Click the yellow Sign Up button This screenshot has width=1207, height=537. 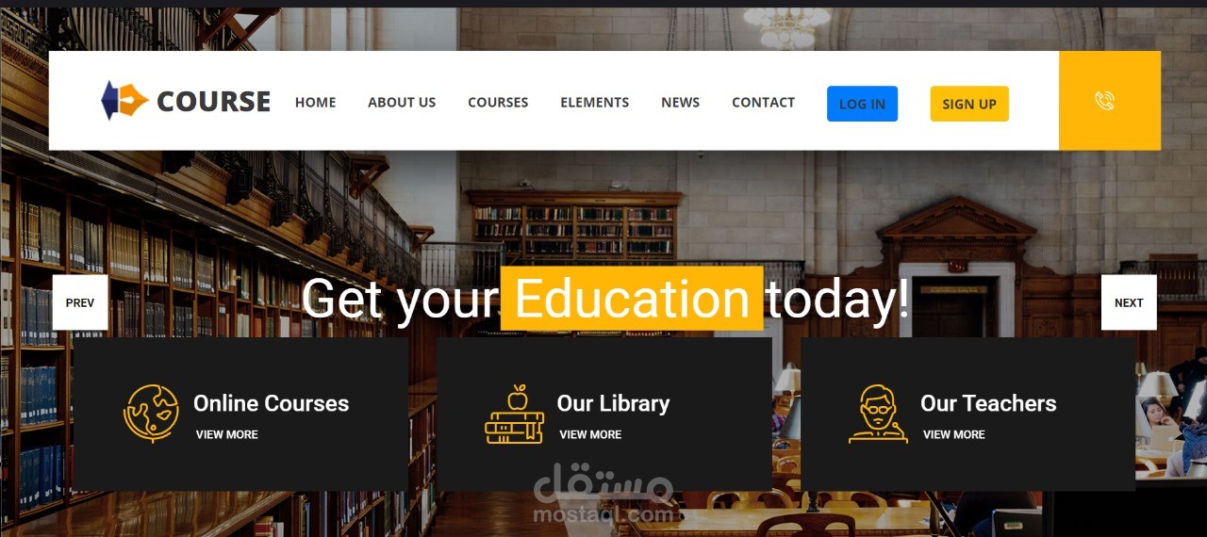(x=969, y=104)
